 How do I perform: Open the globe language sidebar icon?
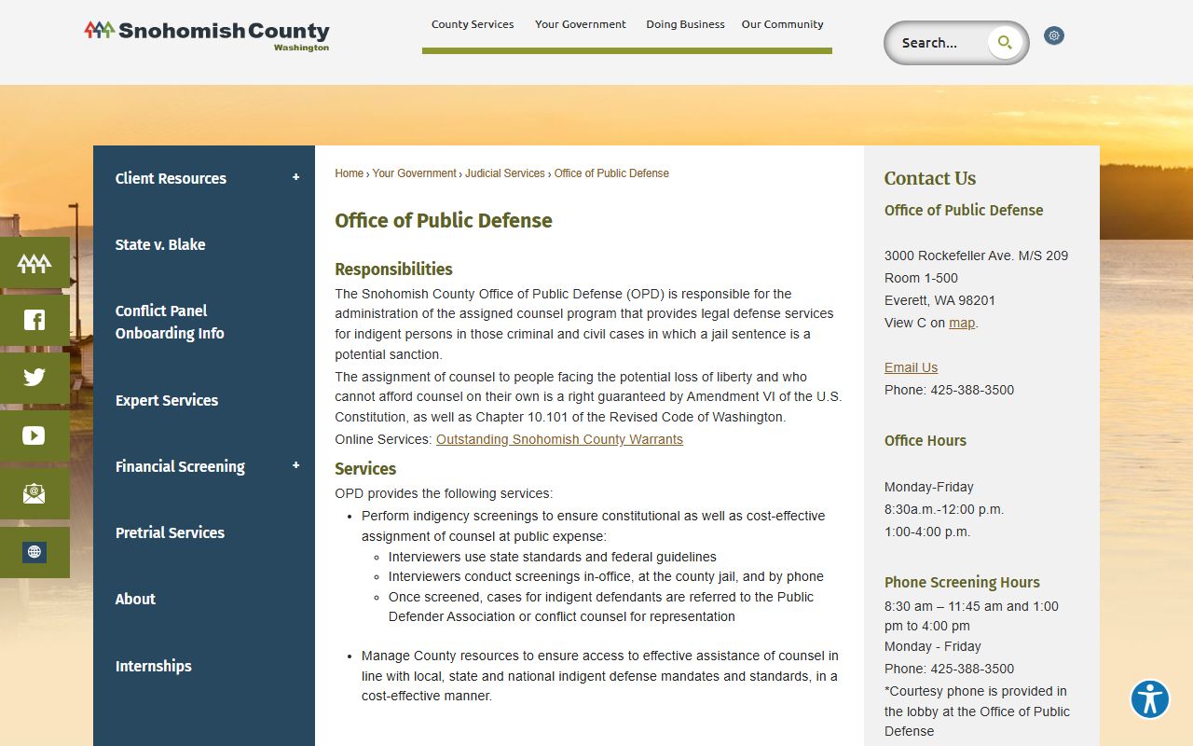[x=34, y=552]
